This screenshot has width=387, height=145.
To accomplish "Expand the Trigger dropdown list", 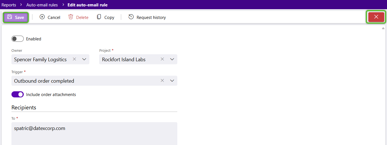I will pyautogui.click(x=172, y=81).
